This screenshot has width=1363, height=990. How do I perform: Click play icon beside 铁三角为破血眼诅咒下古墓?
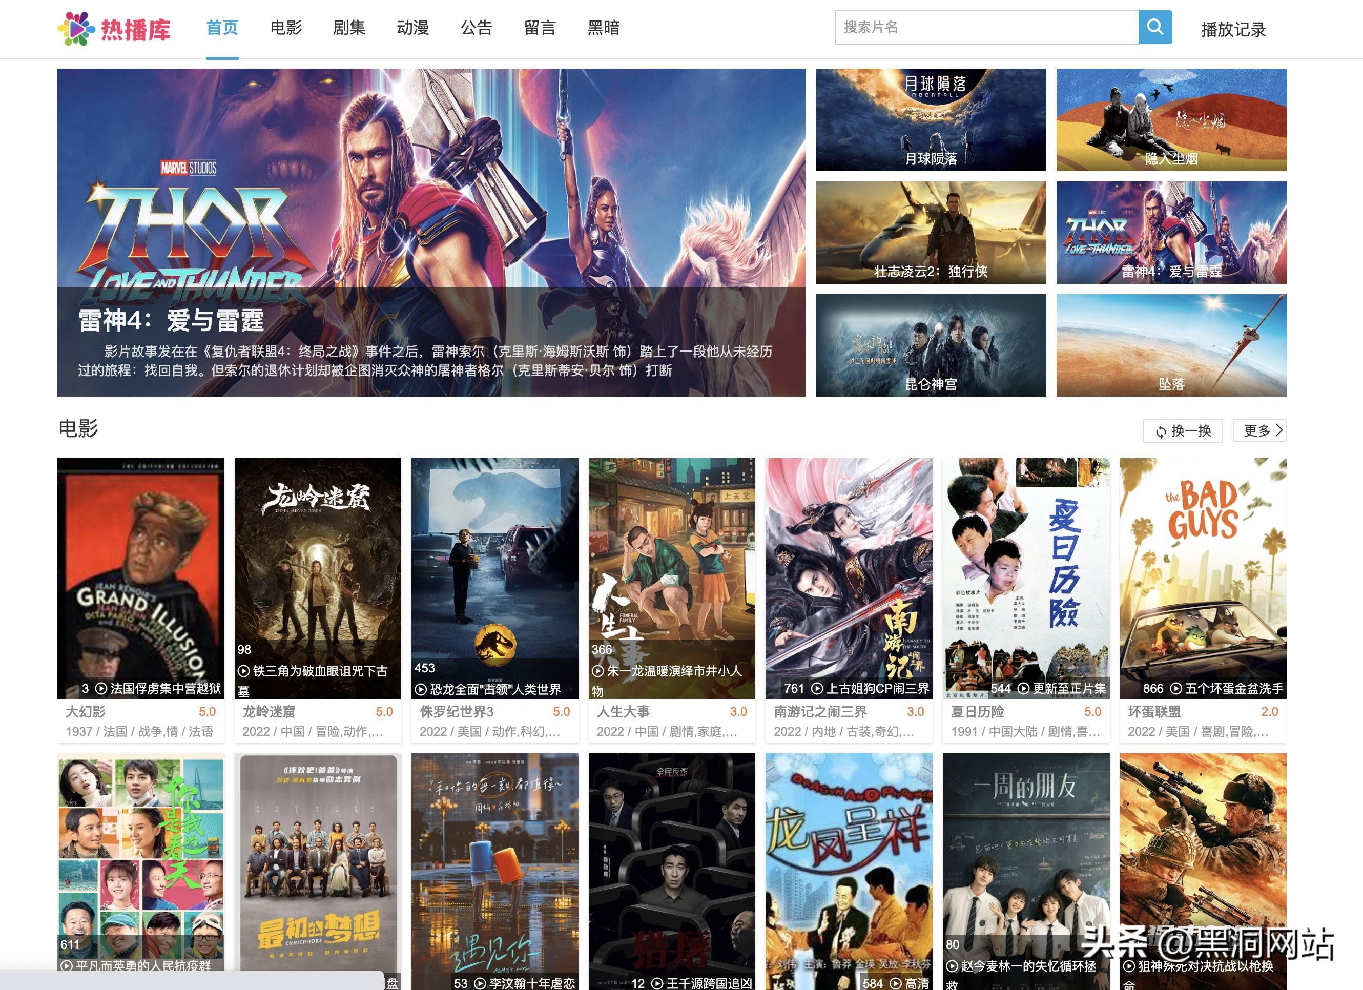point(243,671)
